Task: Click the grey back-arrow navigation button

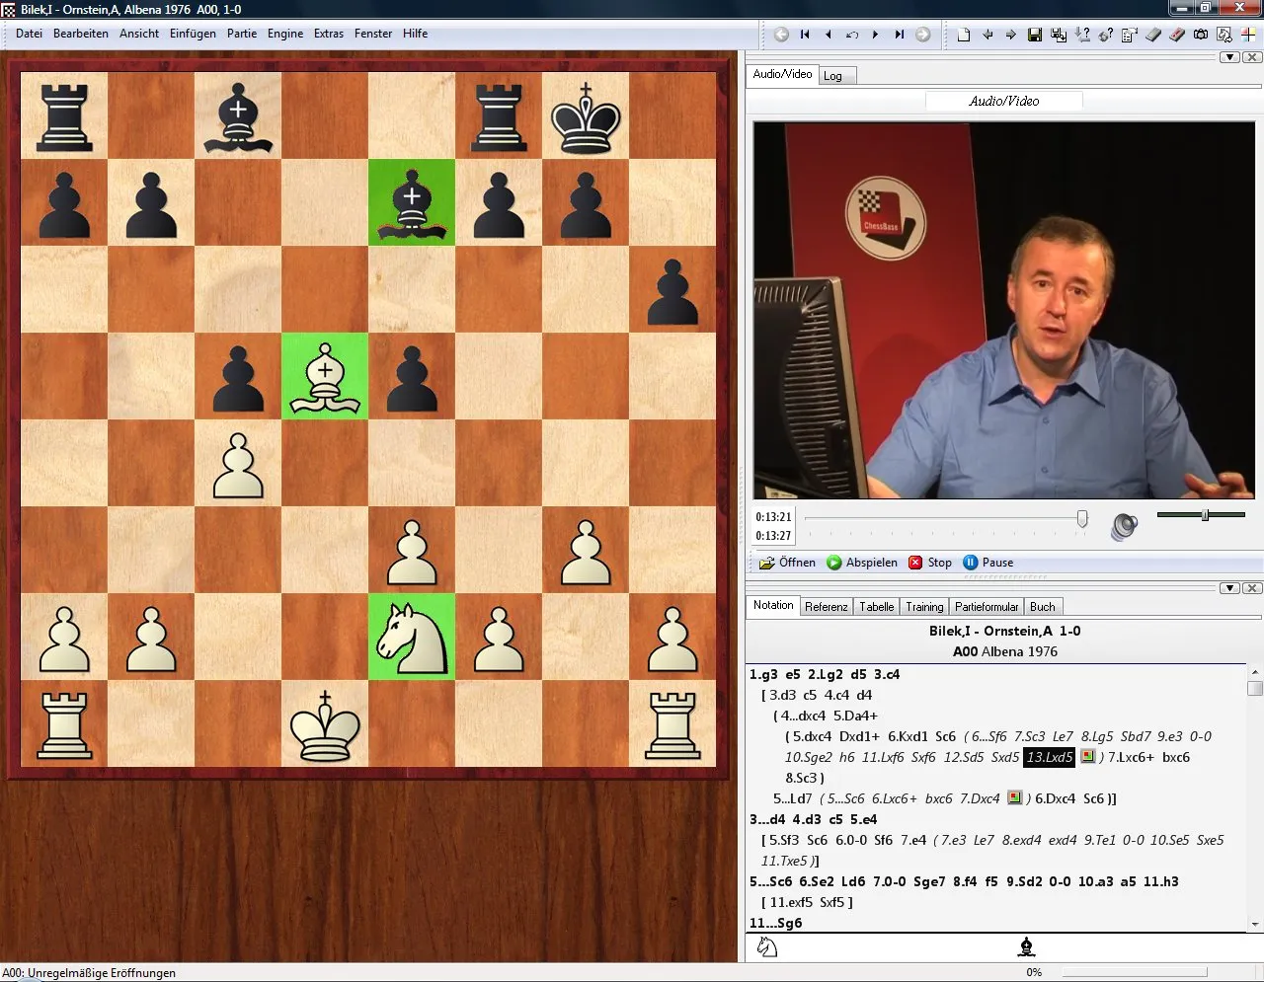Action: (x=781, y=35)
